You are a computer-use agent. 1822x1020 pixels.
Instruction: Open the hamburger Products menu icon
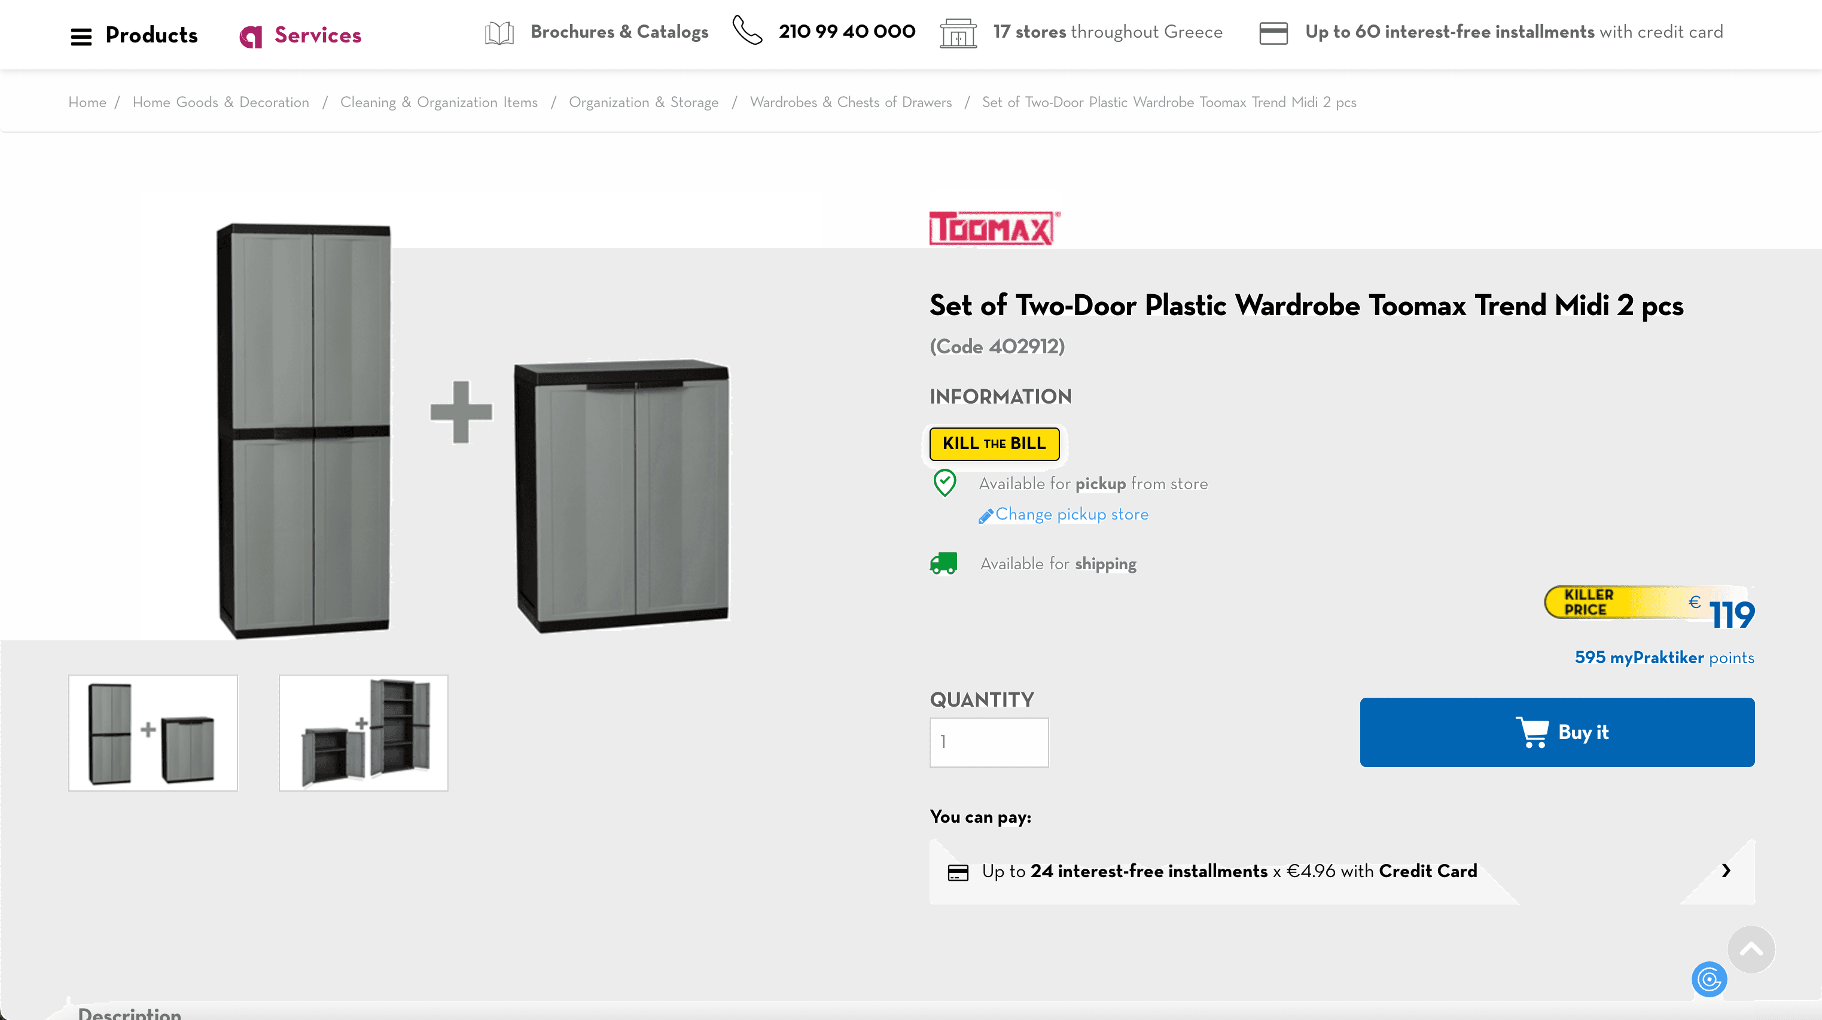(81, 36)
